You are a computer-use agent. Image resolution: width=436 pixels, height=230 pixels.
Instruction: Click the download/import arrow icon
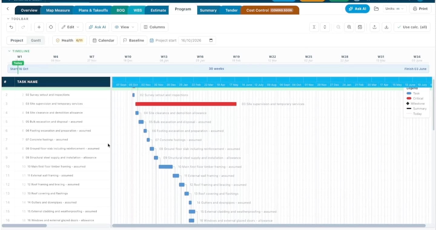tap(386, 27)
